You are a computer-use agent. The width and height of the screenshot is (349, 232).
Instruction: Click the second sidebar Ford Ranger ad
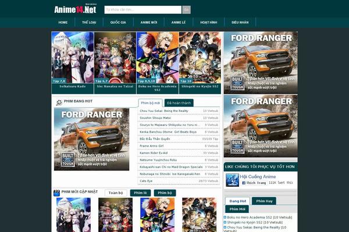(x=261, y=126)
